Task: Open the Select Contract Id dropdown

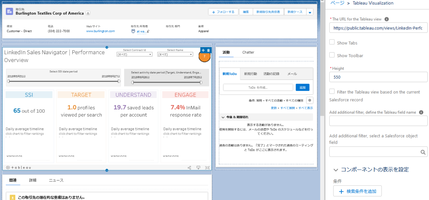Action: coord(134,55)
